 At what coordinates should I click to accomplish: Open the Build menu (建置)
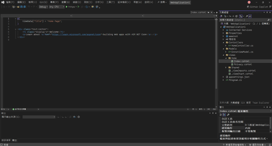tap(66, 2)
